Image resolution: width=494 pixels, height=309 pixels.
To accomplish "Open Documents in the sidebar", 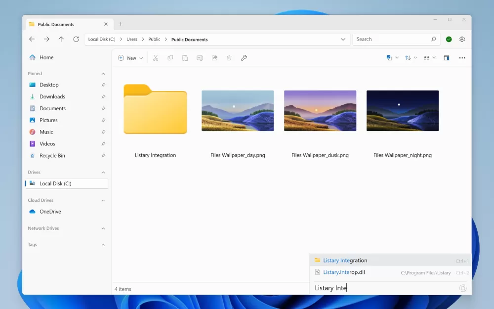I will coord(67,108).
